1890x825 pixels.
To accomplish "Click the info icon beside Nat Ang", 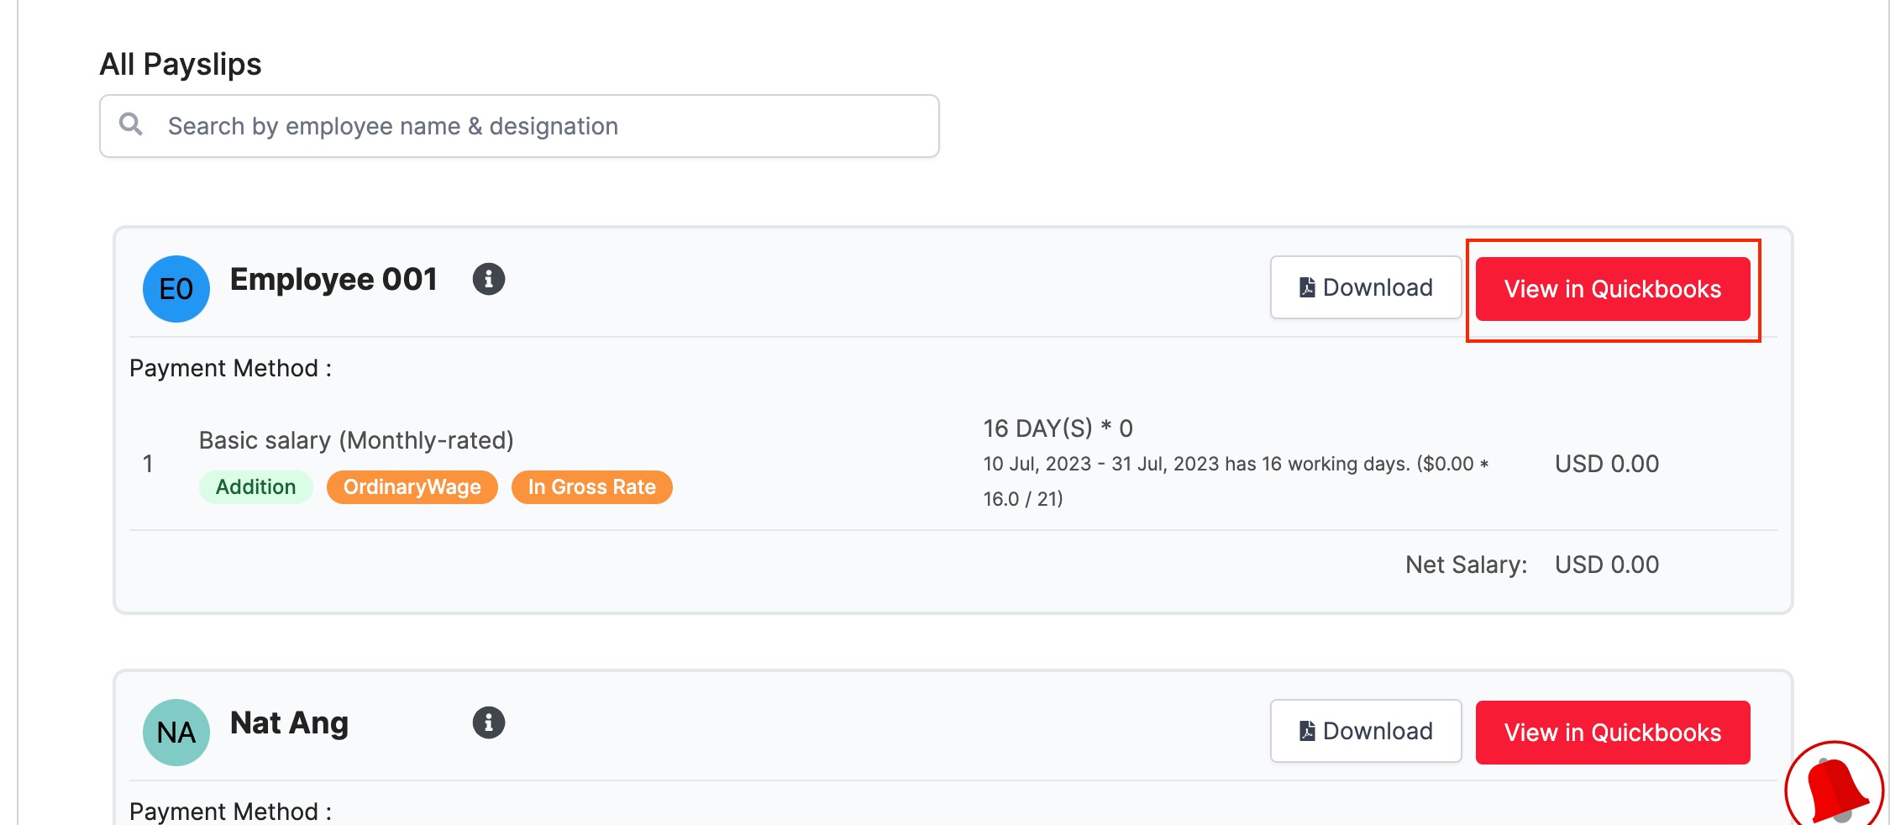I will click(x=488, y=723).
